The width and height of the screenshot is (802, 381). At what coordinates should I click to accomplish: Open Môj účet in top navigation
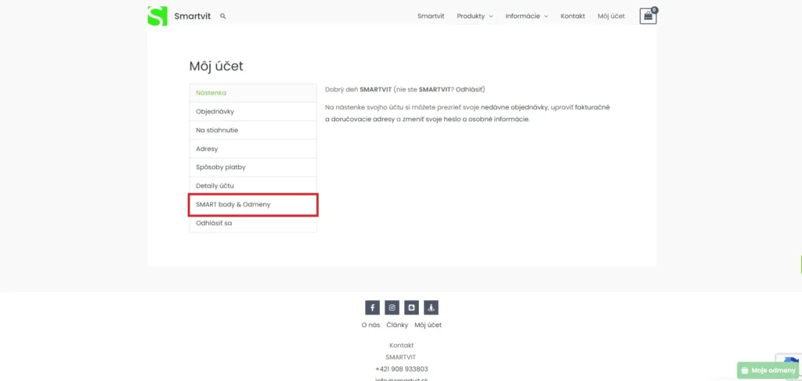coord(611,16)
